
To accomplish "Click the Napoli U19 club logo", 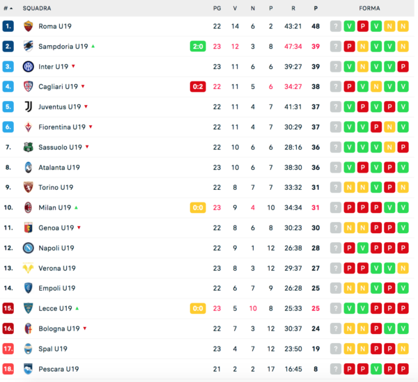I will pyautogui.click(x=28, y=248).
